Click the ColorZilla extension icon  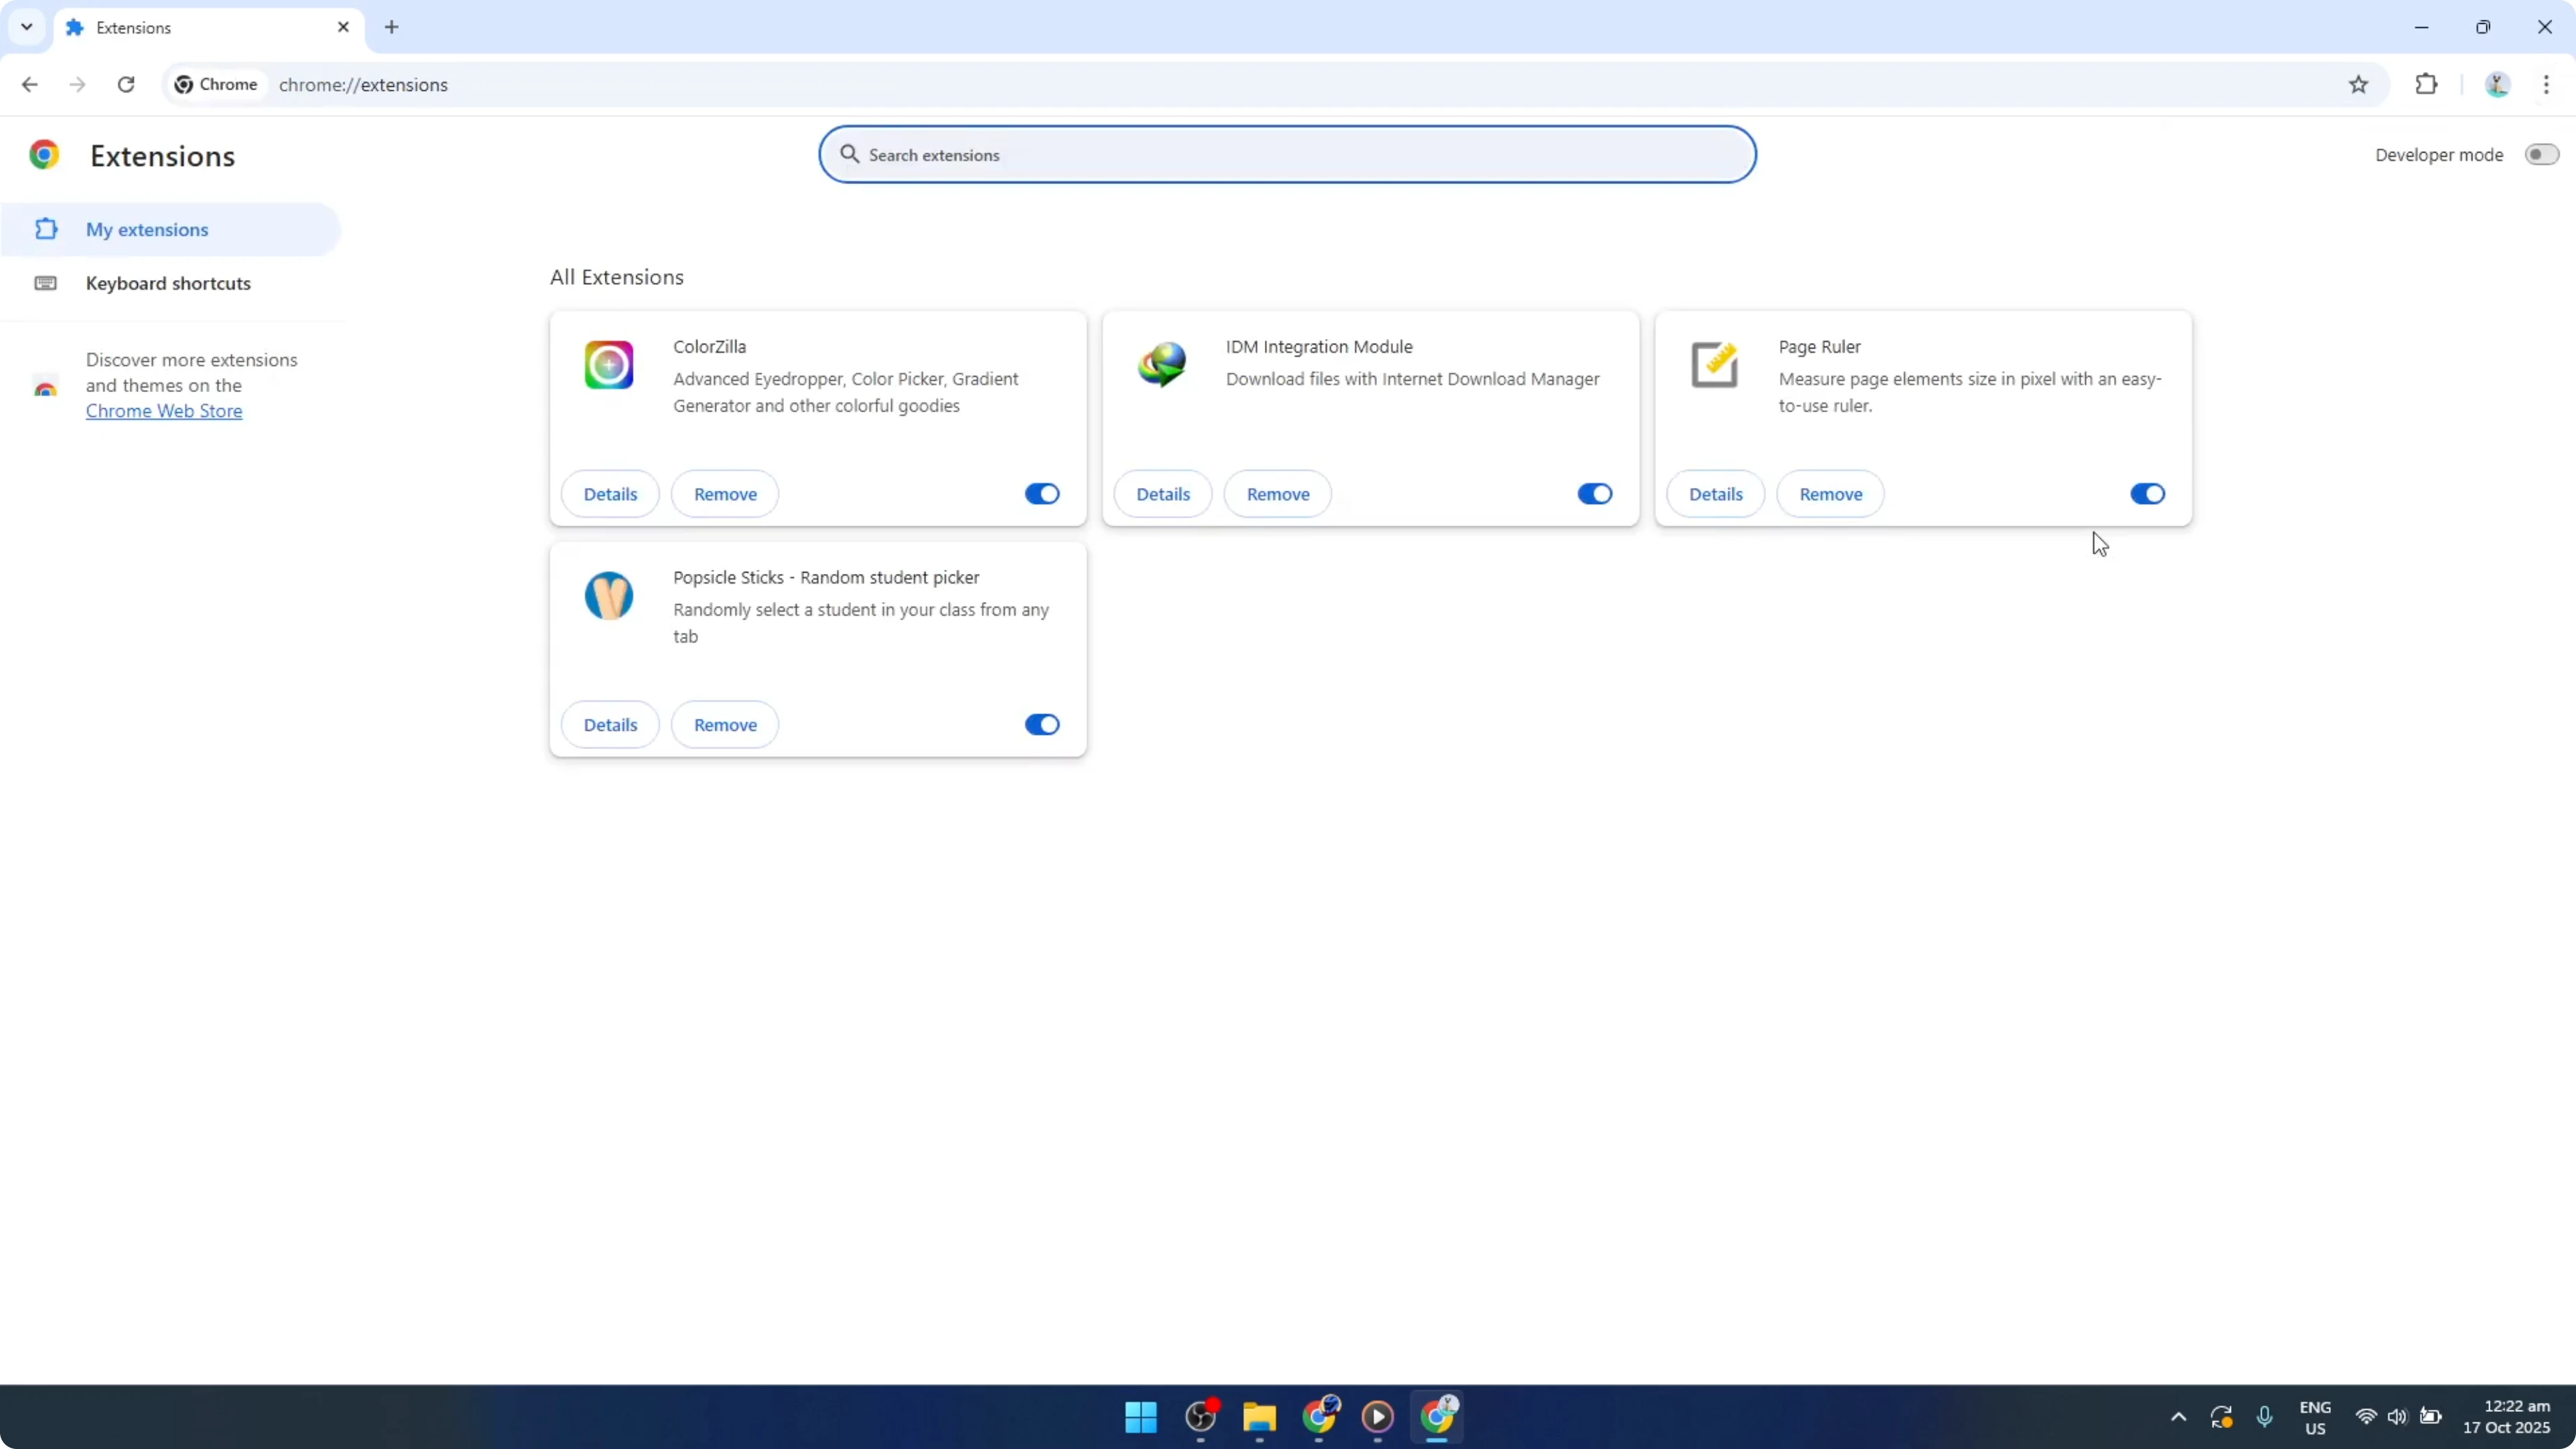coord(609,365)
